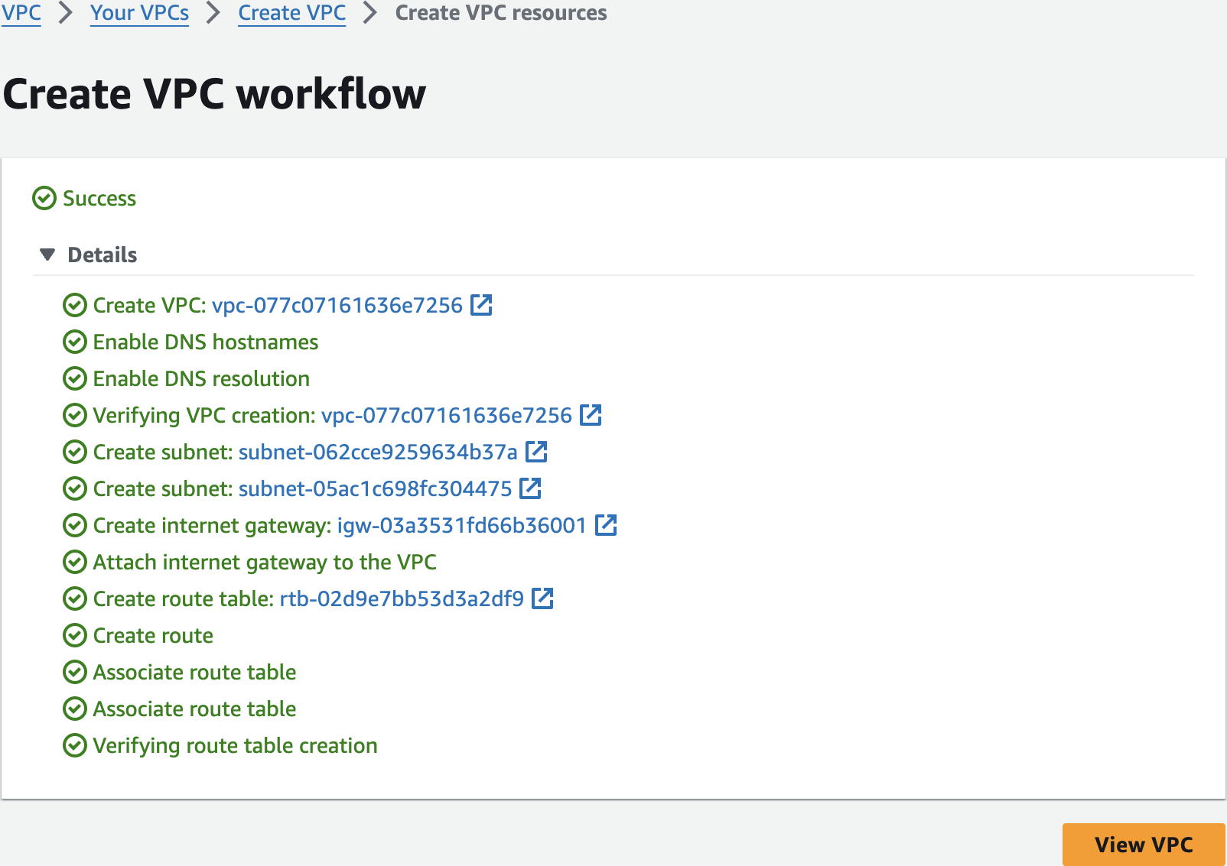Open external link icon beside Create VPC ID
The width and height of the screenshot is (1227, 866).
click(x=481, y=305)
